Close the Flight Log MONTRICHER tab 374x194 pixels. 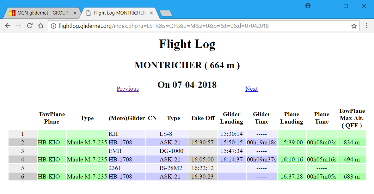pyautogui.click(x=151, y=13)
